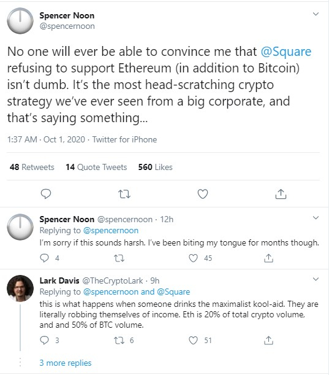Reply to Lark Davis's tweet
The width and height of the screenshot is (329, 375).
pyautogui.click(x=44, y=340)
